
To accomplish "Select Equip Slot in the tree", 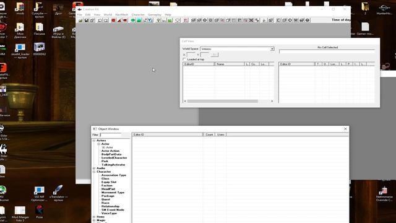I will coord(109,182).
